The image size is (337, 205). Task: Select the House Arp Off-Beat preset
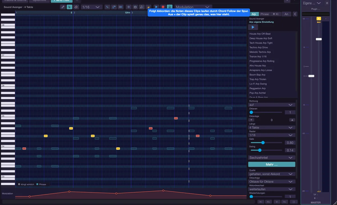[x=272, y=34]
